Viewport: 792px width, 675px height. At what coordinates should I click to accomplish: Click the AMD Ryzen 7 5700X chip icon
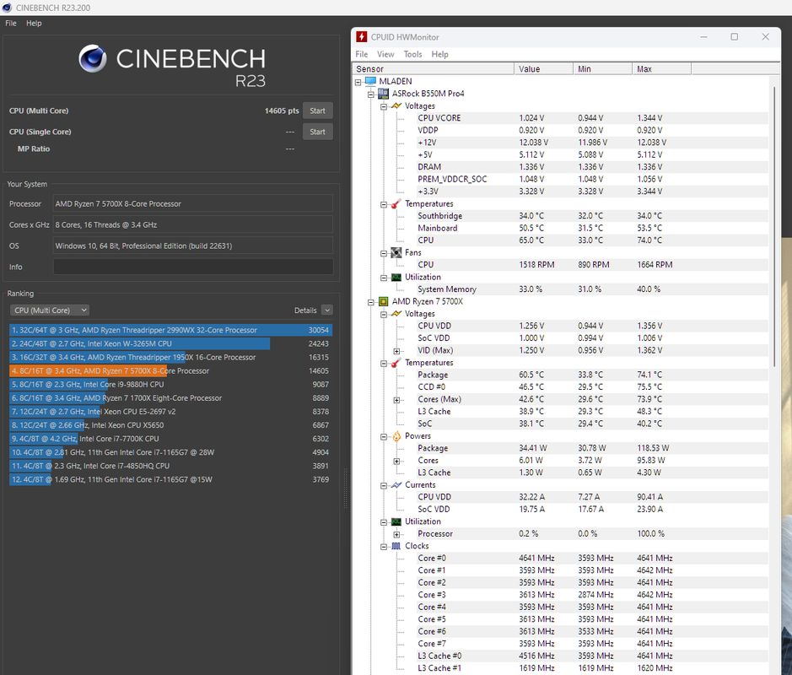click(x=384, y=301)
